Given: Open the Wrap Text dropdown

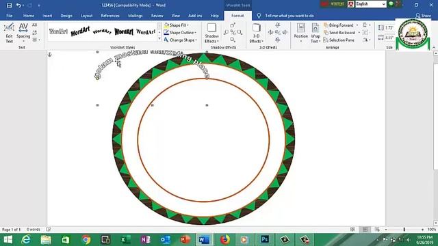Looking at the screenshot, I should pyautogui.click(x=315, y=33).
